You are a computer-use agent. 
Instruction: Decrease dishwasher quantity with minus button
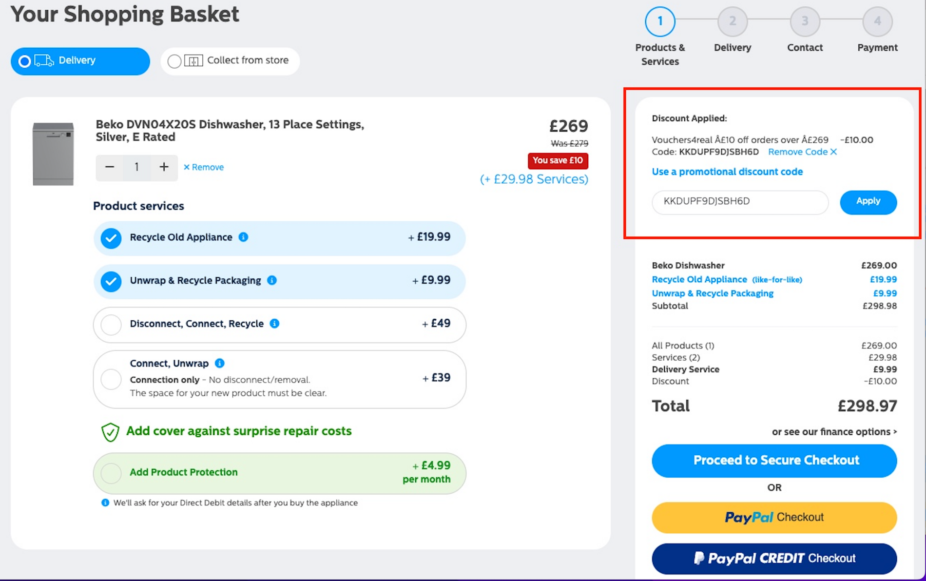point(110,167)
